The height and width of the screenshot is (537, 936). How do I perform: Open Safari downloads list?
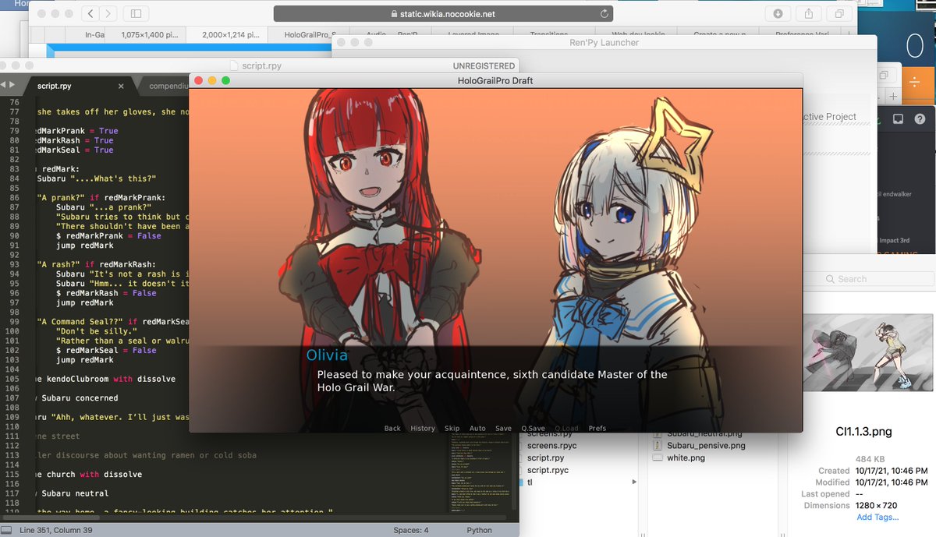tap(778, 13)
